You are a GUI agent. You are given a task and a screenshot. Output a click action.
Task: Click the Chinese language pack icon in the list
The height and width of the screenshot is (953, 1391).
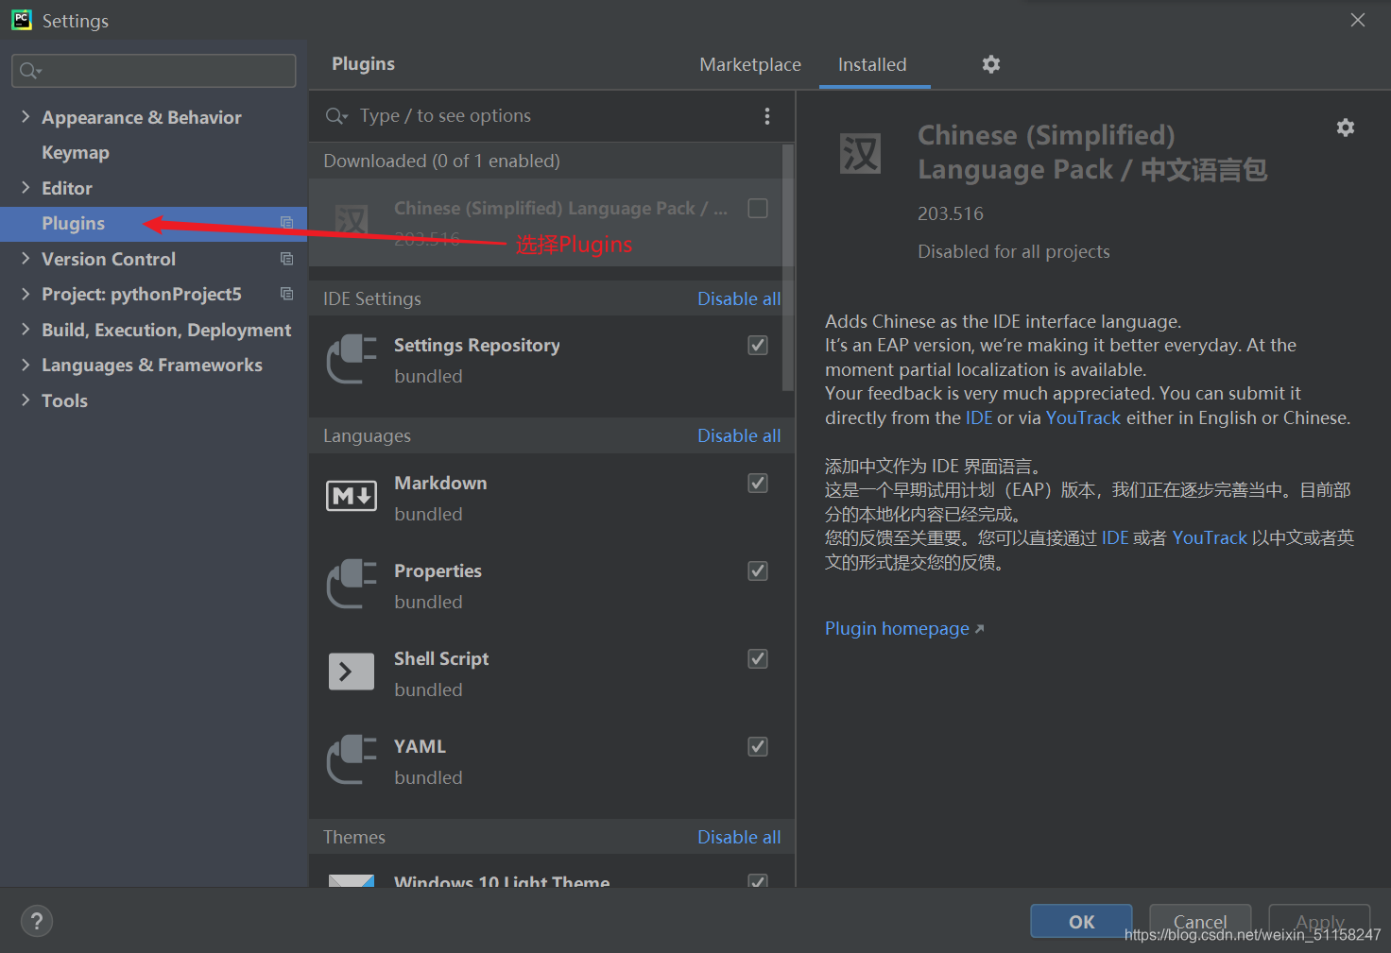pyautogui.click(x=352, y=221)
